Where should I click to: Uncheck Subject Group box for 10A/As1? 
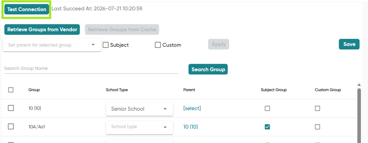pyautogui.click(x=267, y=127)
